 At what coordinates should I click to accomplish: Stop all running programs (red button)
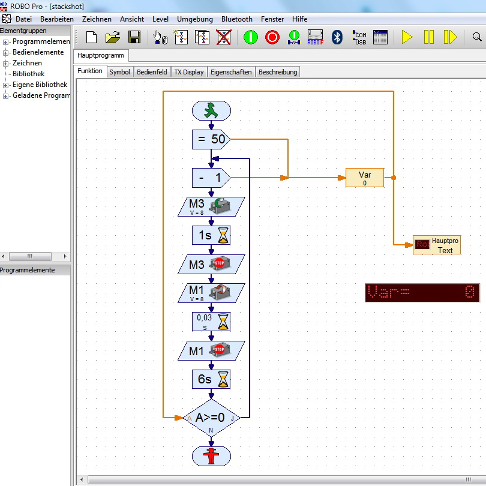coord(272,37)
